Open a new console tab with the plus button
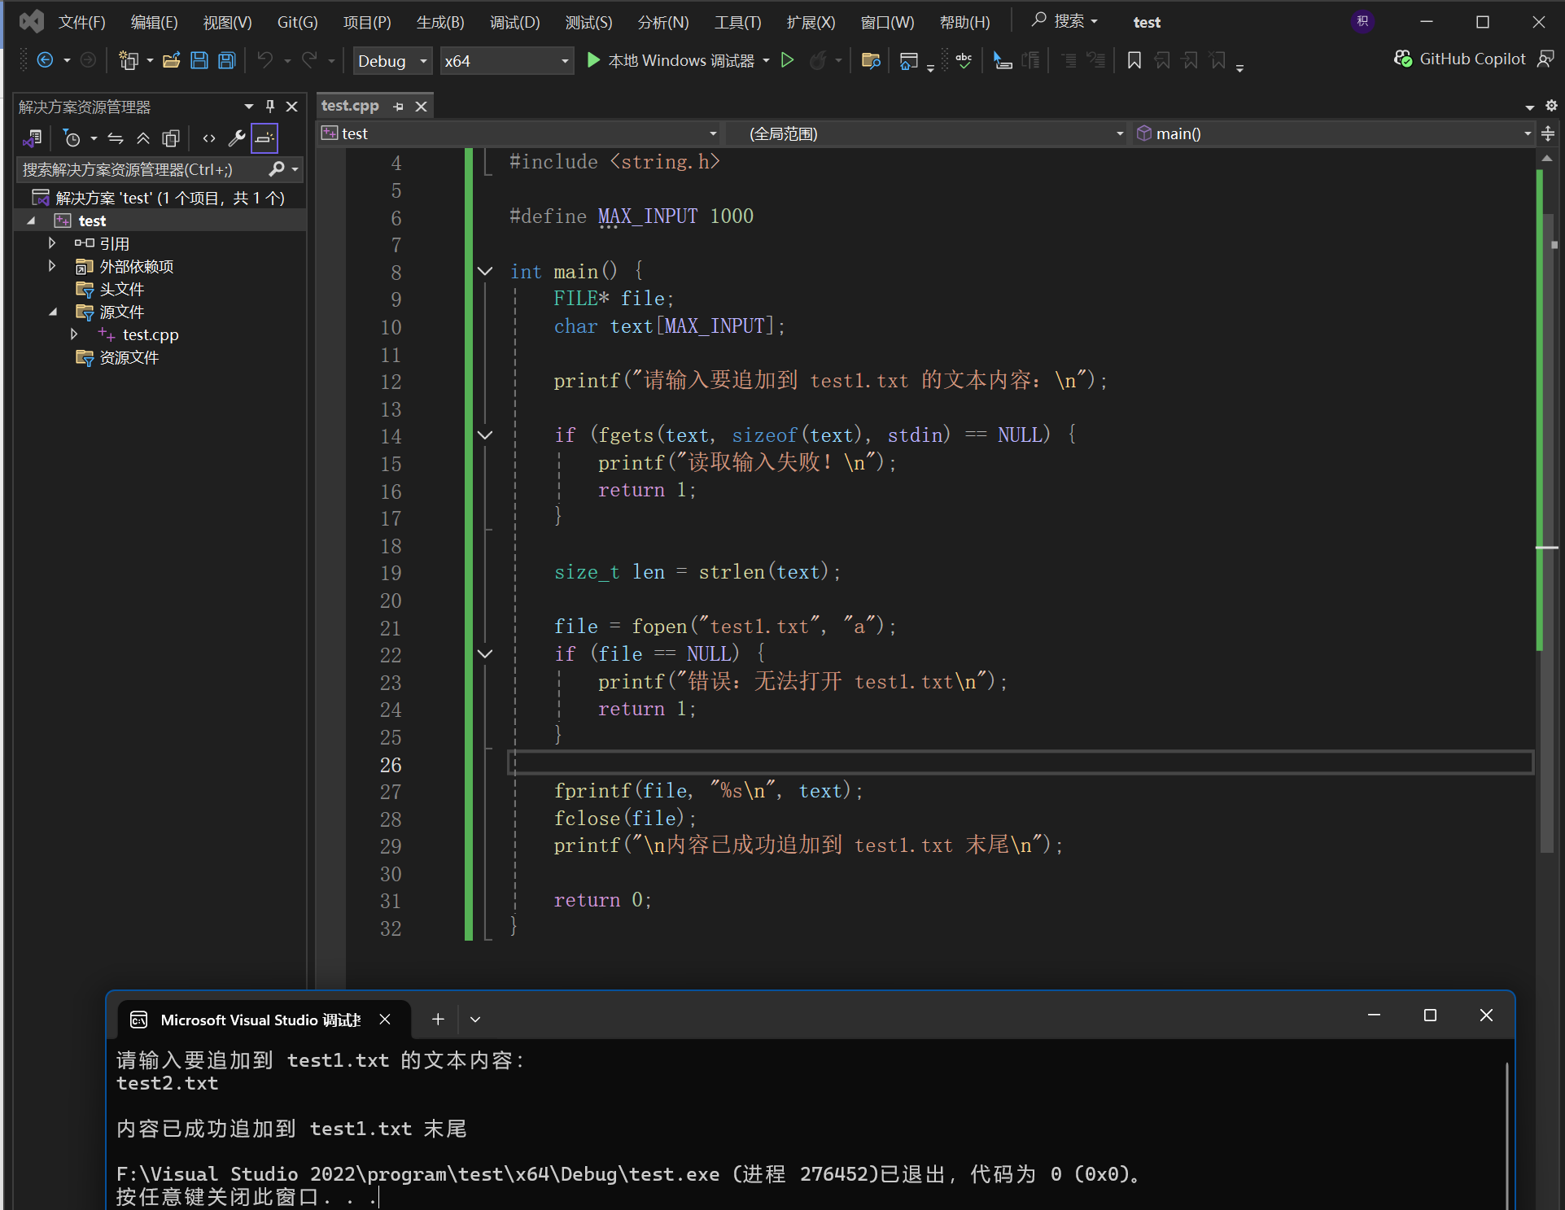Image resolution: width=1565 pixels, height=1210 pixels. pos(438,1019)
